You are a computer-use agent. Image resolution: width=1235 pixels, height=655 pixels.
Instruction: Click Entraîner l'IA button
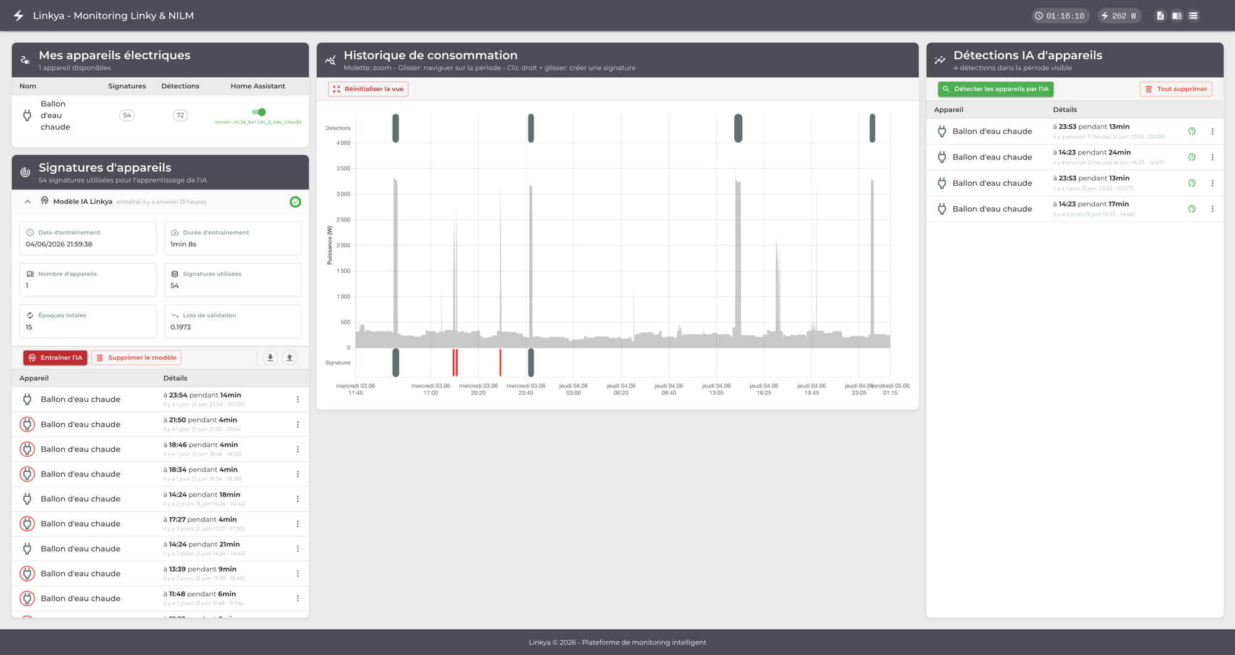55,357
